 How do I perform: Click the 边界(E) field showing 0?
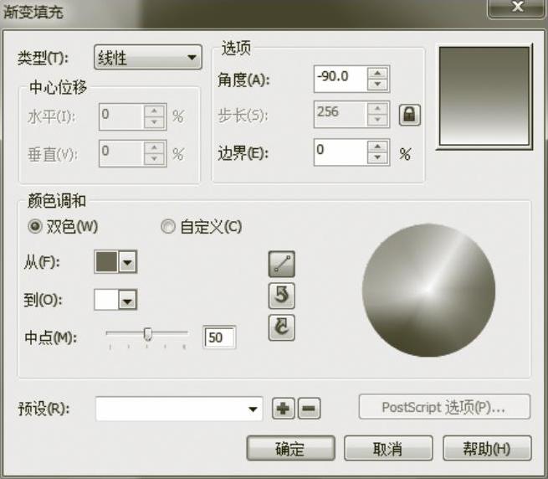pos(341,152)
